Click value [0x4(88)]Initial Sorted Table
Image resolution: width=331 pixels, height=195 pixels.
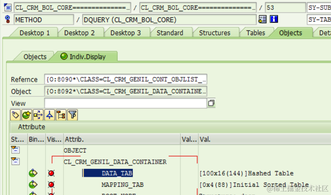254,185
